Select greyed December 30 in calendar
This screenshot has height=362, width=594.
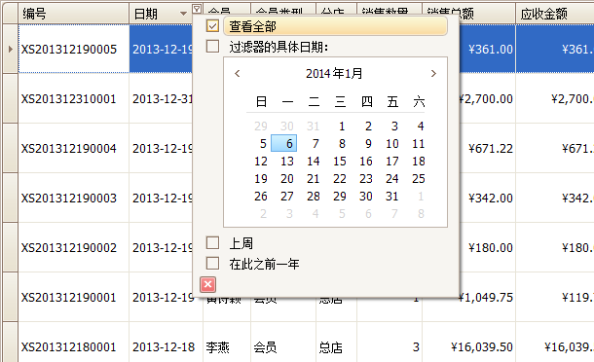[286, 127]
